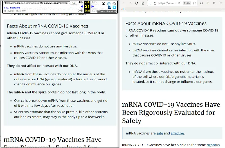This screenshot has width=225, height=148.
Task: Jump to the JUN 2021 capture month
Action: click(x=81, y=2)
